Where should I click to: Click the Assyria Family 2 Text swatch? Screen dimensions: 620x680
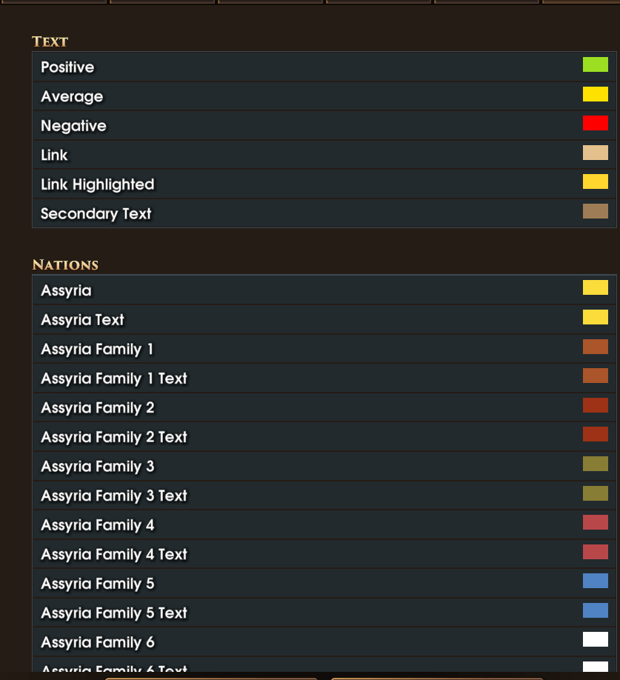(595, 434)
